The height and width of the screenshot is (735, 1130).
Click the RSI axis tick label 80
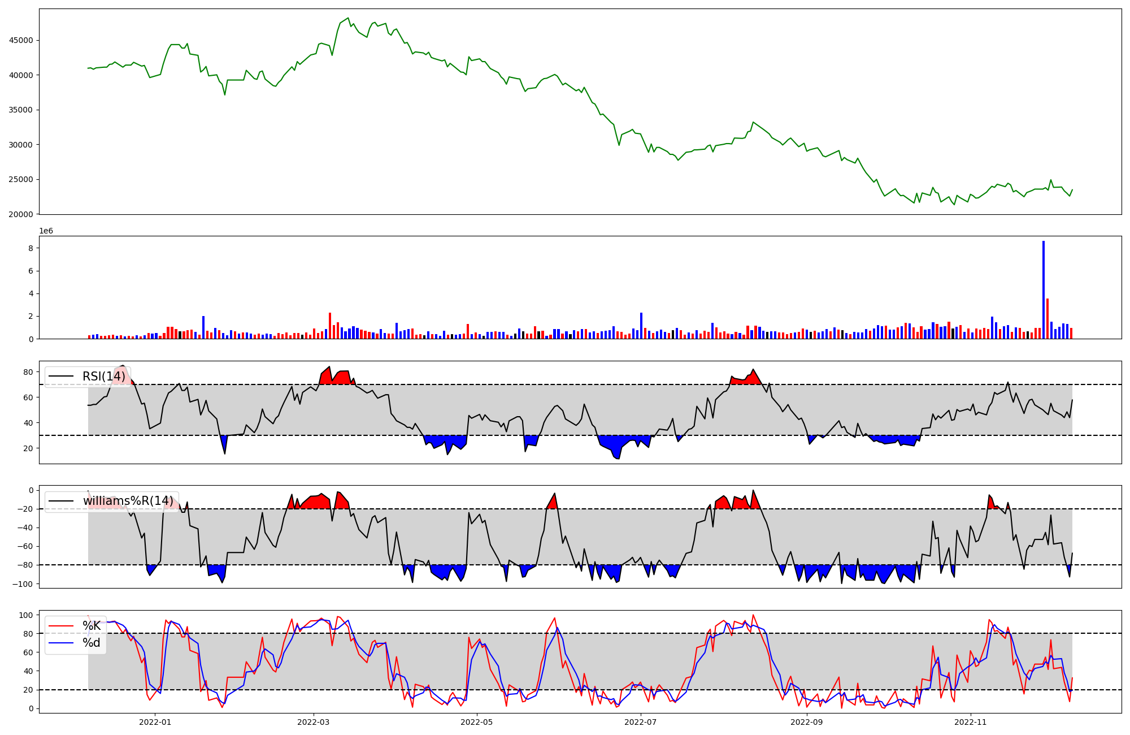point(28,372)
